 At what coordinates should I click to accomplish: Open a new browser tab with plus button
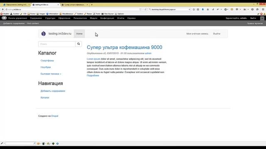pyautogui.click(x=92, y=5)
